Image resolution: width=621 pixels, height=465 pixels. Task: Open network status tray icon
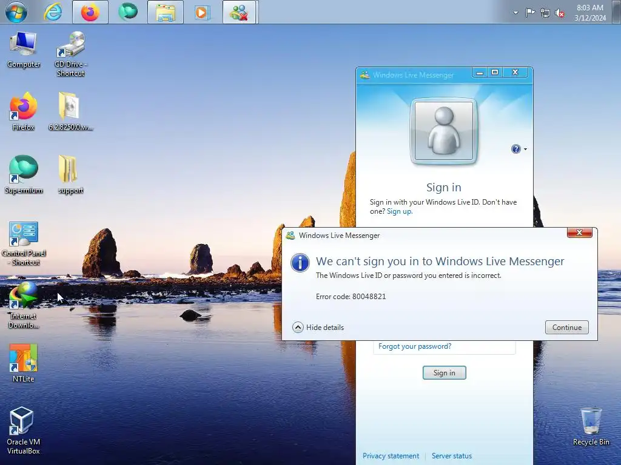click(x=545, y=13)
